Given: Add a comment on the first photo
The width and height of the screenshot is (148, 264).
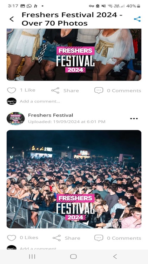Looking at the screenshot, I should point(40,101).
